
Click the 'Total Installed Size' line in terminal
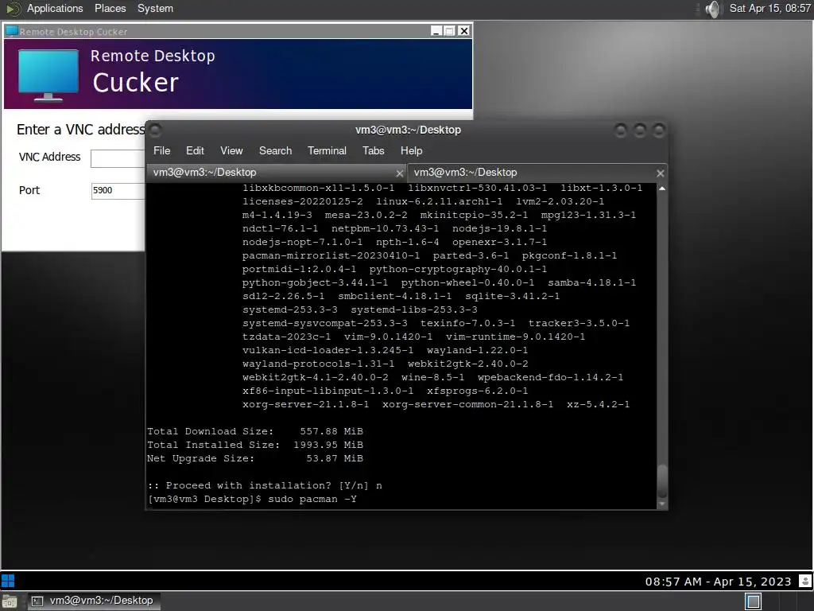(255, 446)
